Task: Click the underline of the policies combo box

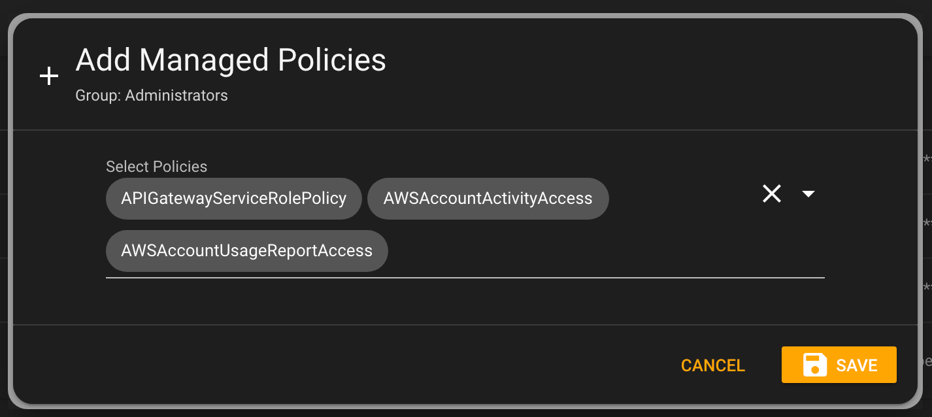Action: tap(465, 277)
